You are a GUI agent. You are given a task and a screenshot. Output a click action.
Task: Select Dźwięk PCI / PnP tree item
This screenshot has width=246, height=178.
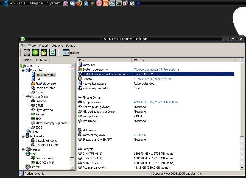(44, 145)
